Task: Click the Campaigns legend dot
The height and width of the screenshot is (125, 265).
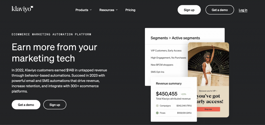Action: 157,106
